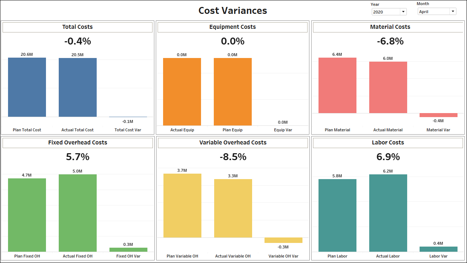Select the Plan Variable OH bar
Image resolution: width=467 pixels, height=263 pixels.
click(182, 205)
